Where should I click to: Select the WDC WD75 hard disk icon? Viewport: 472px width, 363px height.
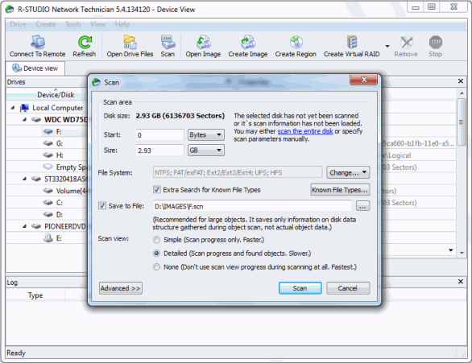click(x=36, y=120)
